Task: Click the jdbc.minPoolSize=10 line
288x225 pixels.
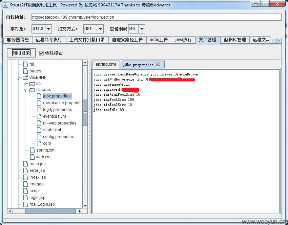Action: [113, 105]
